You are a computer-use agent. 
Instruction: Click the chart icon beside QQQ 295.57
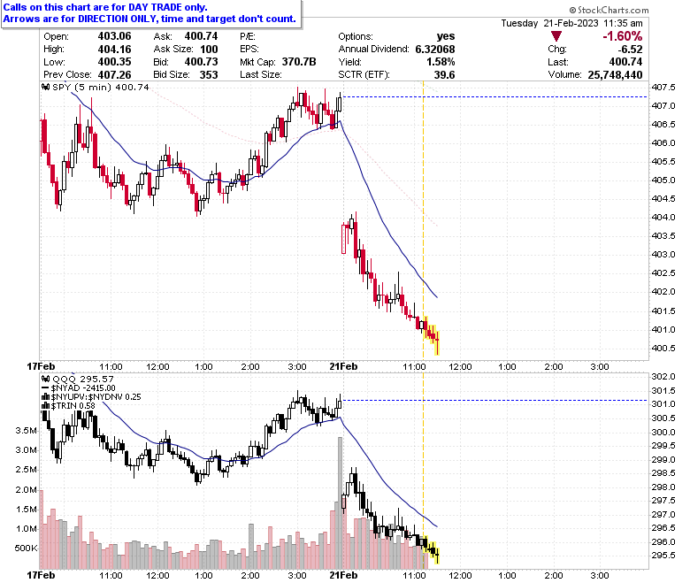click(46, 379)
